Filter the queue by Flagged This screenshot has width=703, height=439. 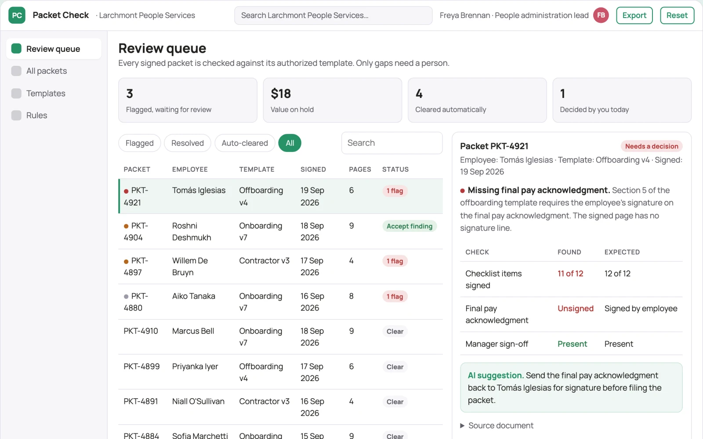(x=139, y=143)
